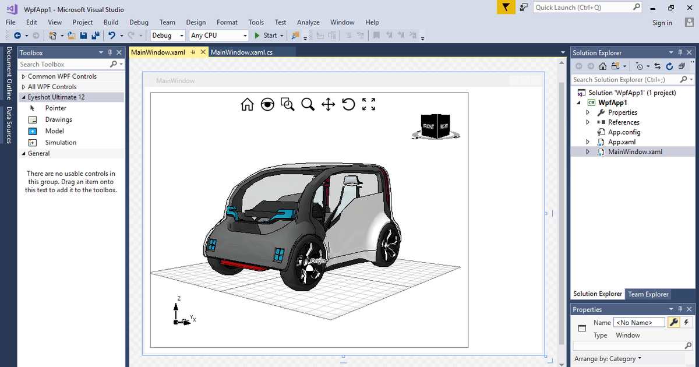The width and height of the screenshot is (699, 367).
Task: Click the Zoom Fit icon
Action: click(x=369, y=104)
